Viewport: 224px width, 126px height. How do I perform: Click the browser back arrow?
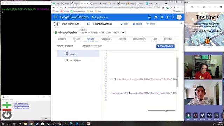pos(54,8)
